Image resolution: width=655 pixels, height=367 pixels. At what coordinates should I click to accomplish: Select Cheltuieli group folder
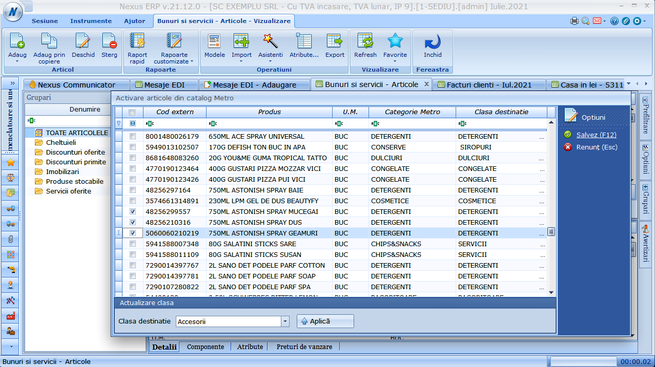tap(60, 143)
